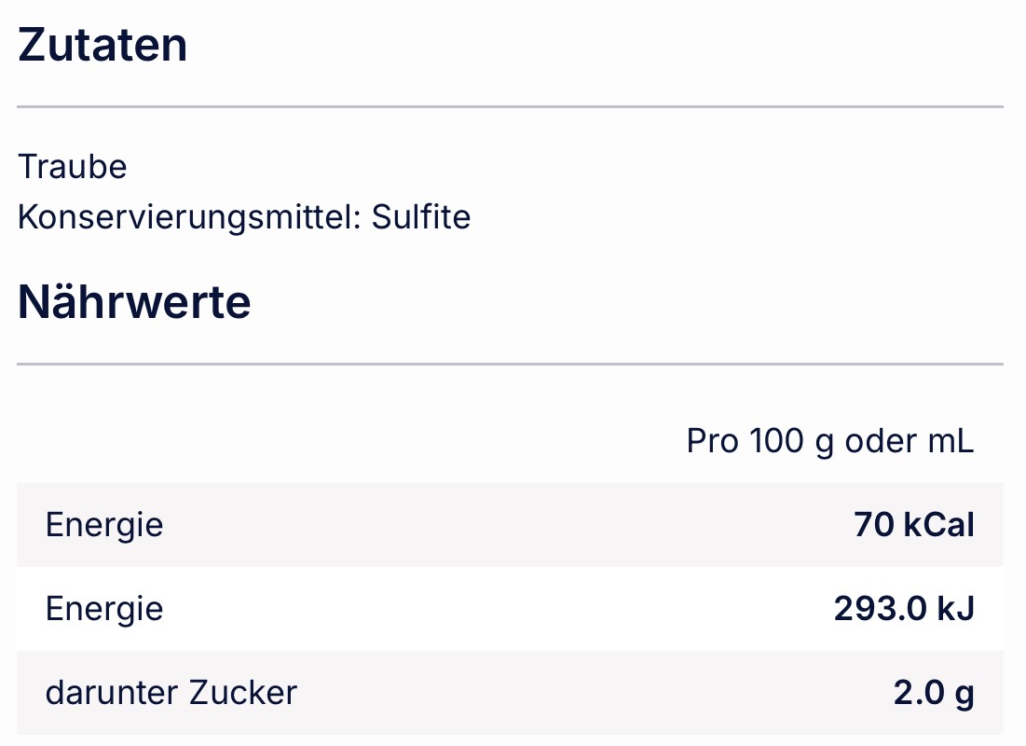1026x746 pixels.
Task: Click the shaded kCal table row background
Action: point(510,525)
